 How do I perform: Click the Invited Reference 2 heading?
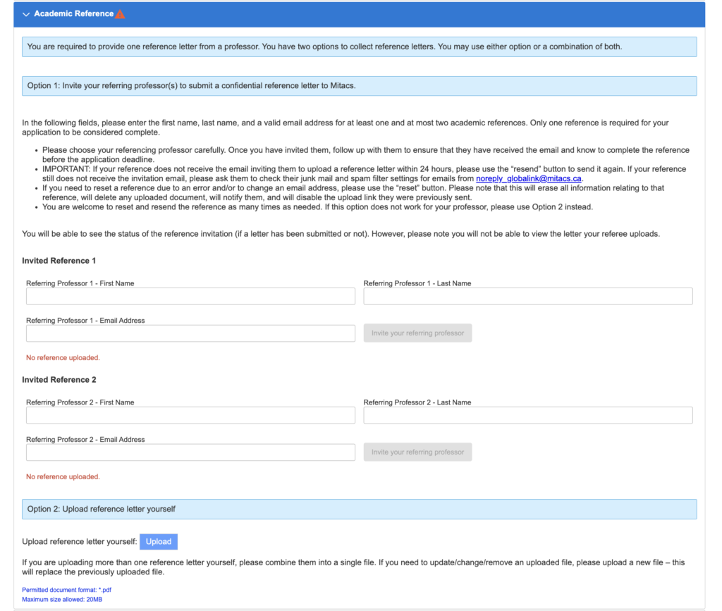point(59,380)
